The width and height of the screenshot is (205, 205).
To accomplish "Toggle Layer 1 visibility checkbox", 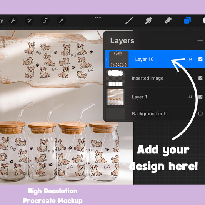I will 200,97.
